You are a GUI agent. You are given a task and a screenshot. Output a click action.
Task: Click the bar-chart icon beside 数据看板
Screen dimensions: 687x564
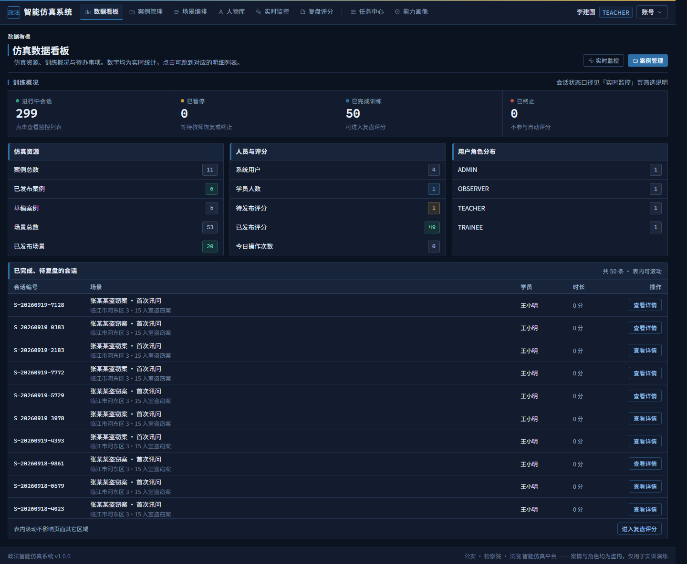[88, 12]
